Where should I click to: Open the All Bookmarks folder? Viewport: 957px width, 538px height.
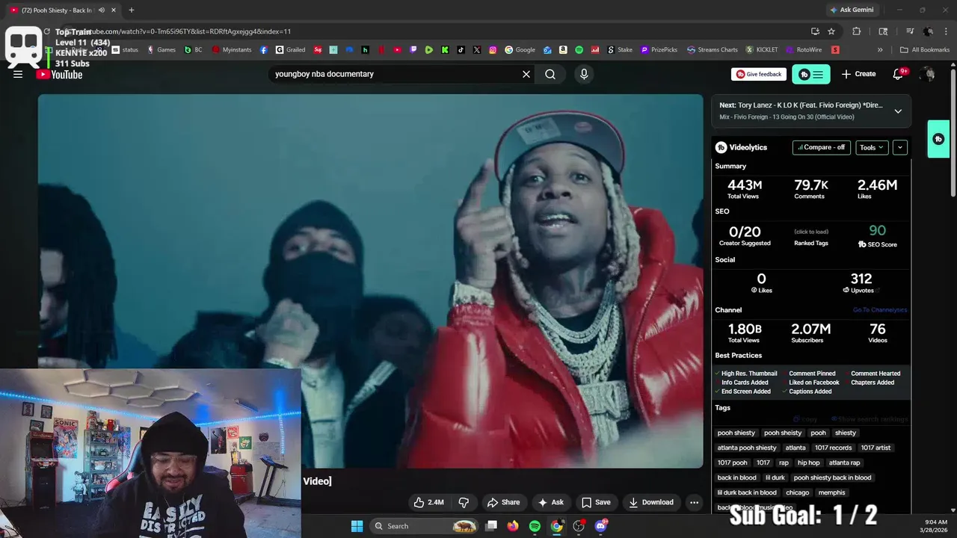pos(925,50)
